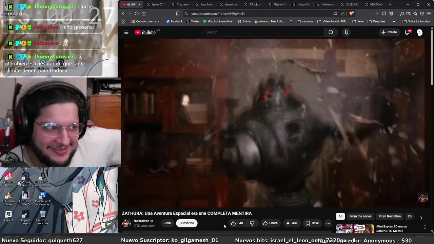Switch to the Akimatsun browser tab

point(325,4)
